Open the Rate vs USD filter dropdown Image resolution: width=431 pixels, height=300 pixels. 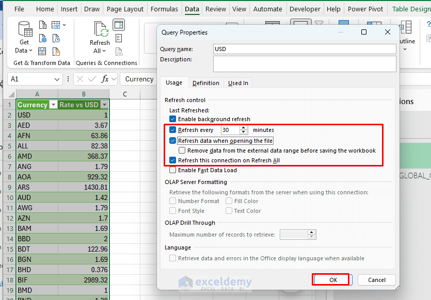pyautogui.click(x=104, y=105)
